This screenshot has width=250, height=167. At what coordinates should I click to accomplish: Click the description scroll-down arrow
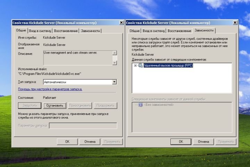(x=115, y=63)
